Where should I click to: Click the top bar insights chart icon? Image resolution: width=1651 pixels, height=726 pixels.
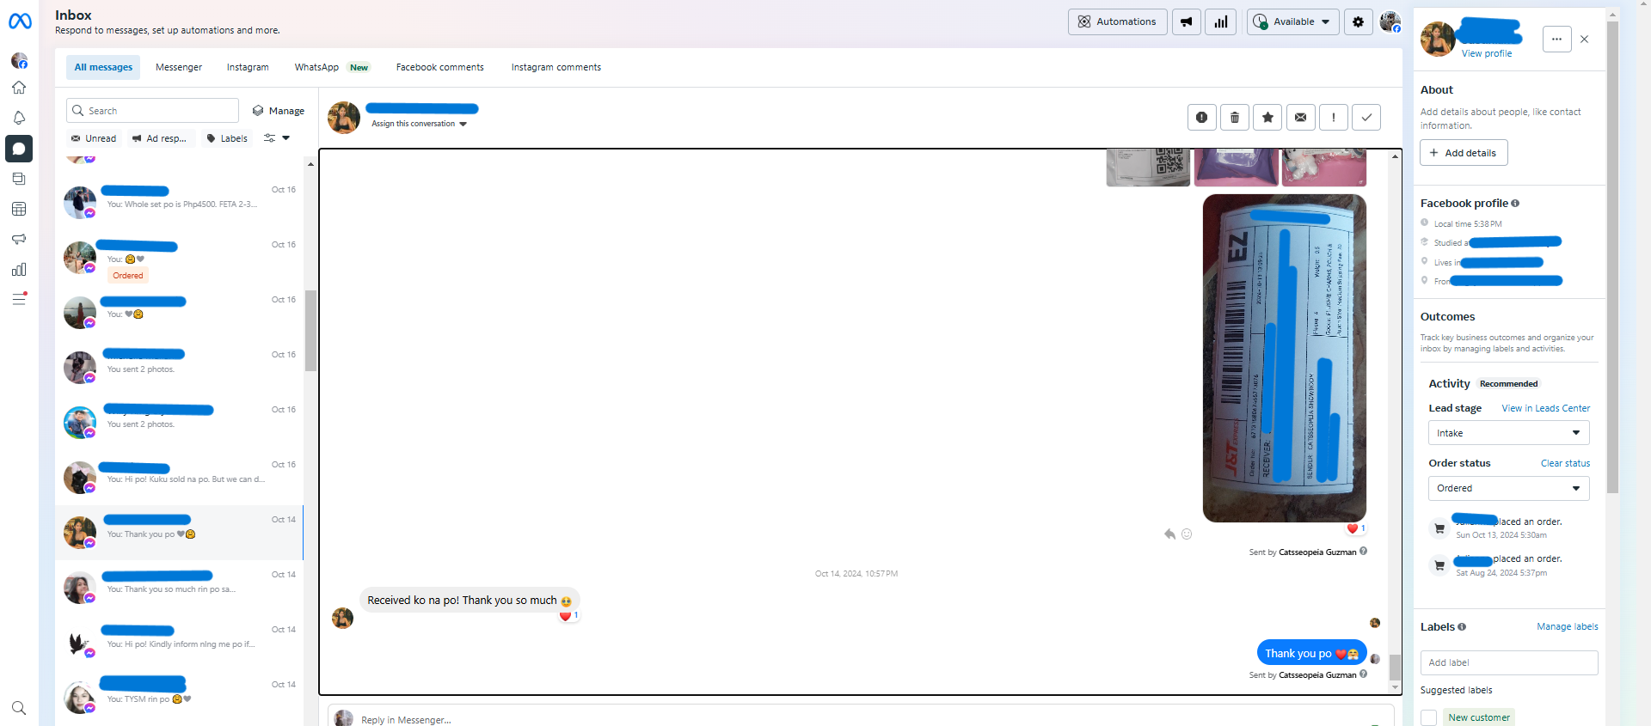[1221, 21]
